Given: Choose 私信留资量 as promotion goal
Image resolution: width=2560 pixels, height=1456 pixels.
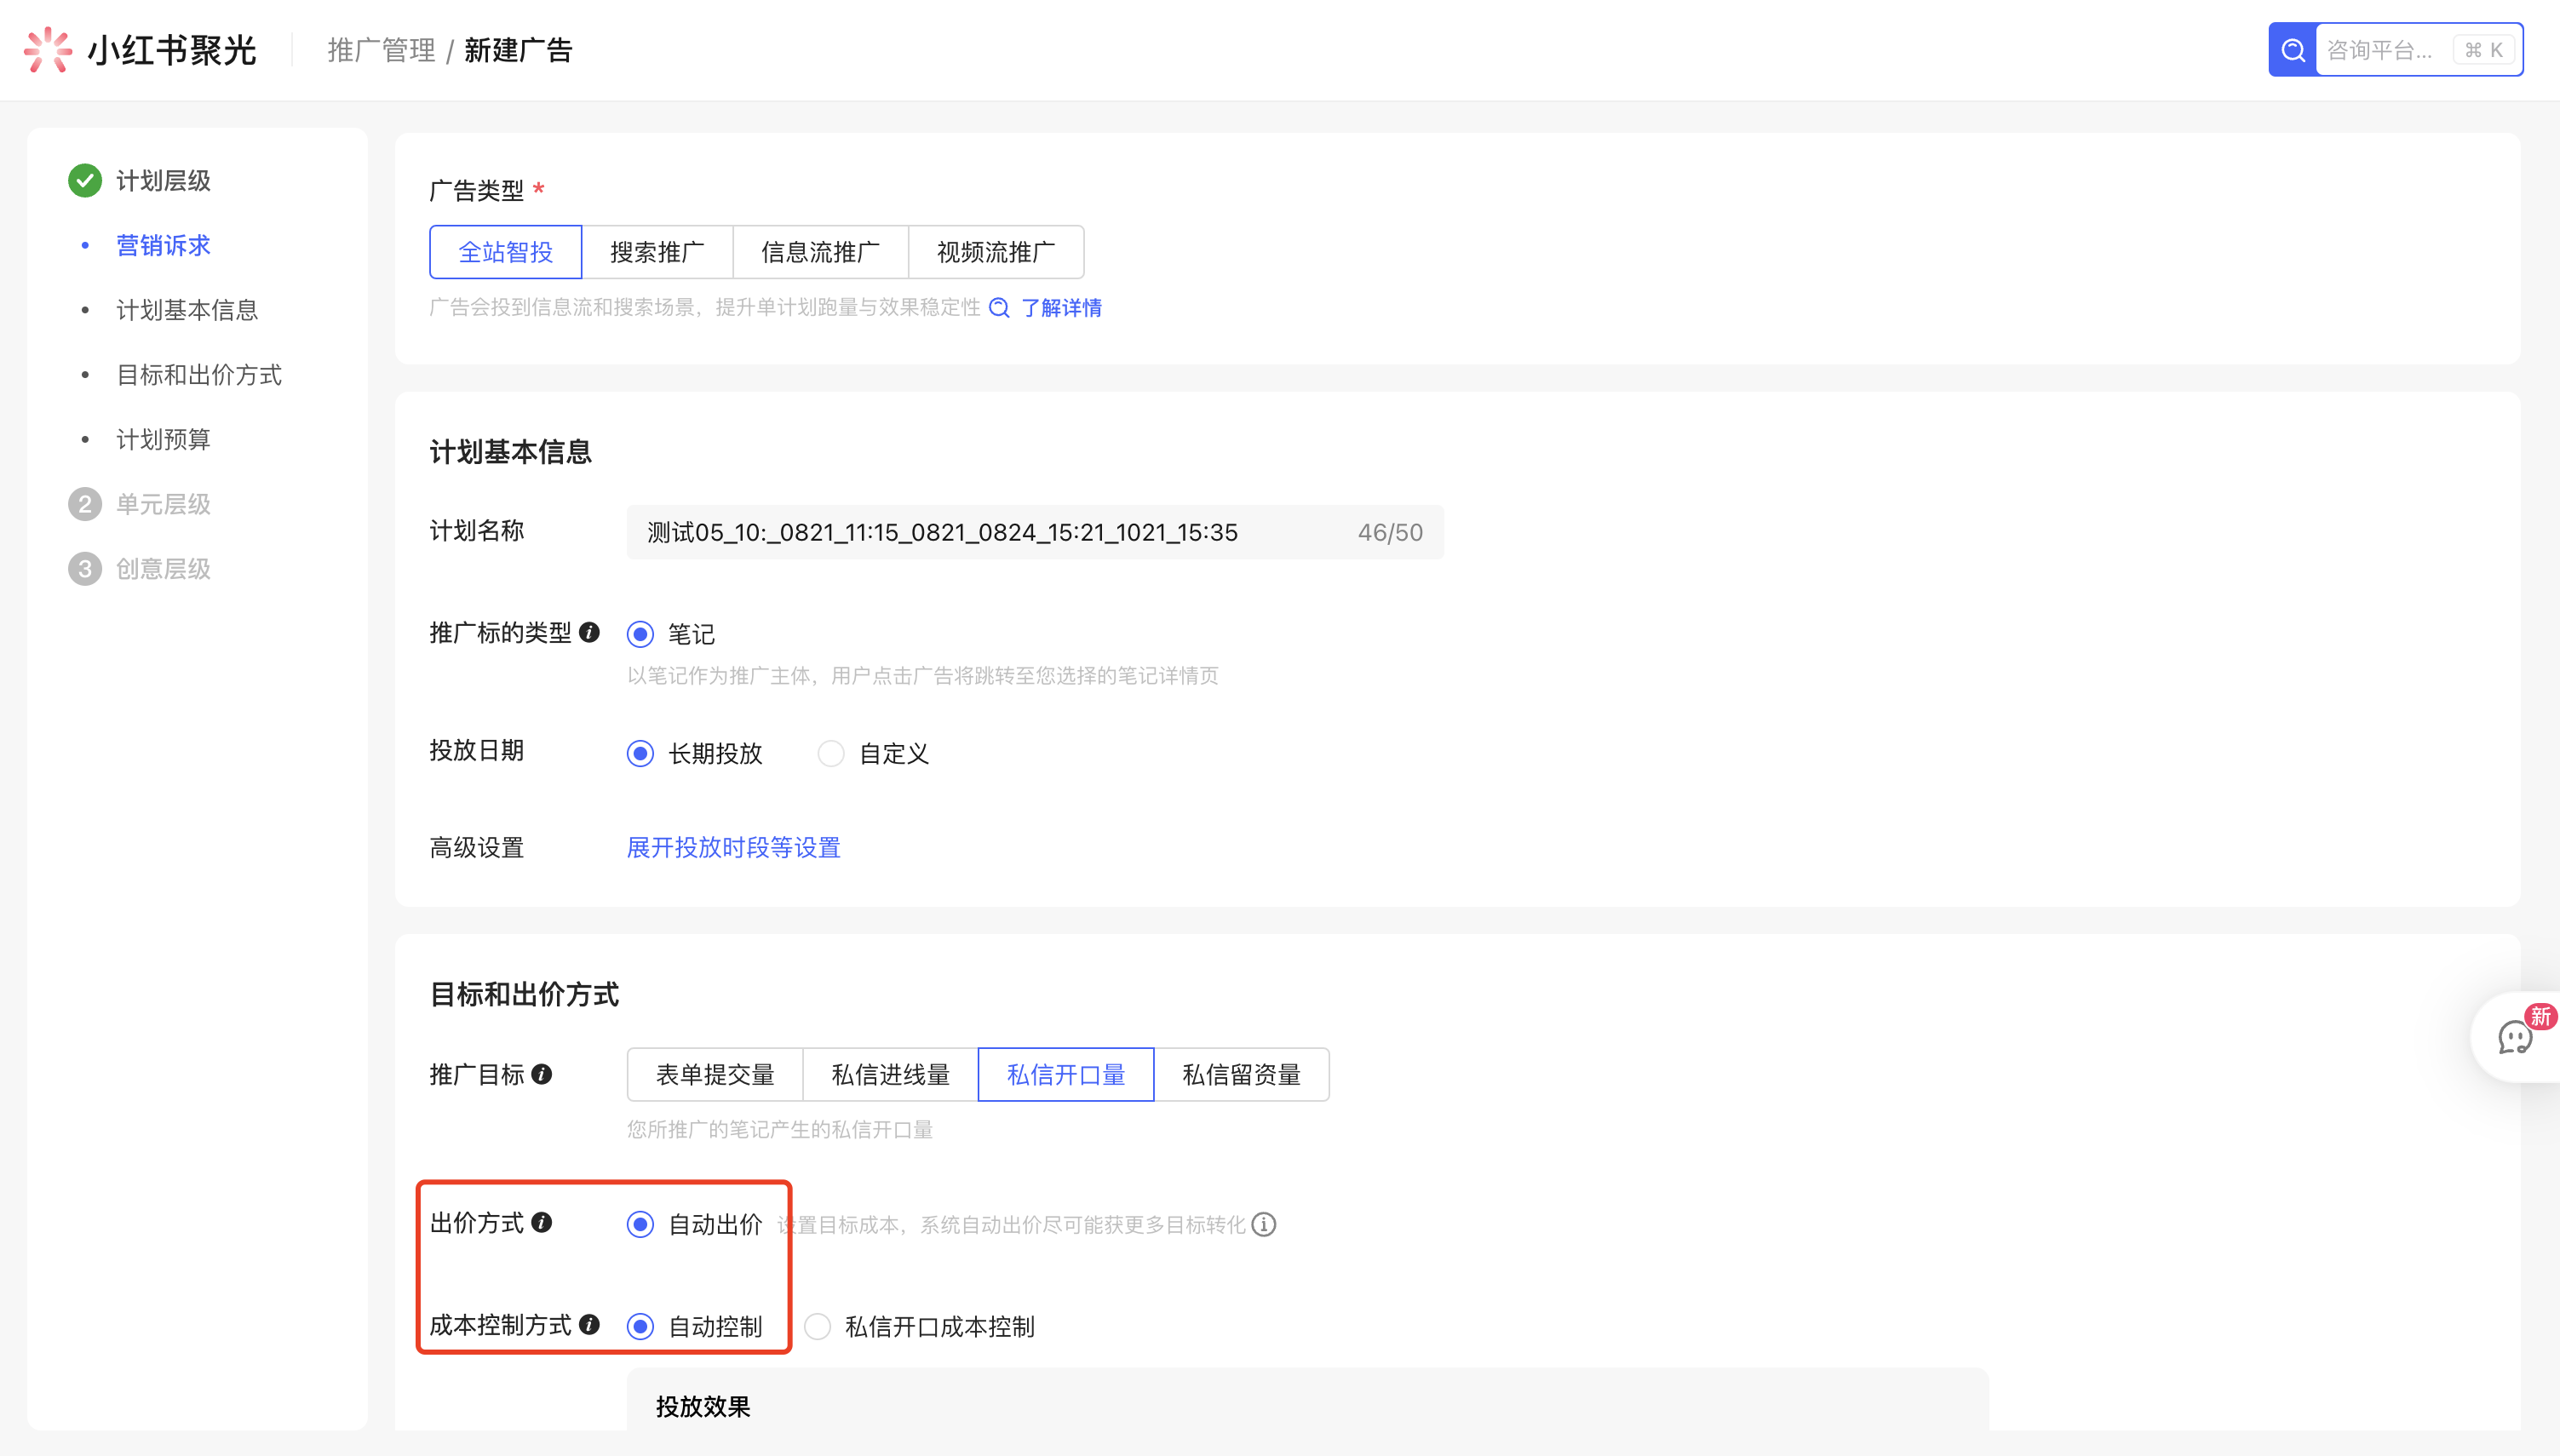Looking at the screenshot, I should click(x=1241, y=1074).
